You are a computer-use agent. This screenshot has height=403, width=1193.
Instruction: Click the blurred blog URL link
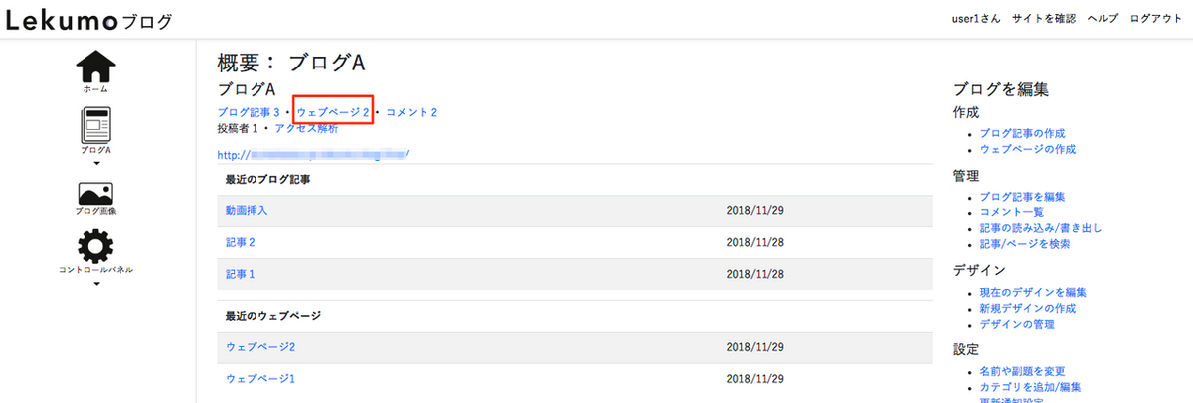coord(313,154)
